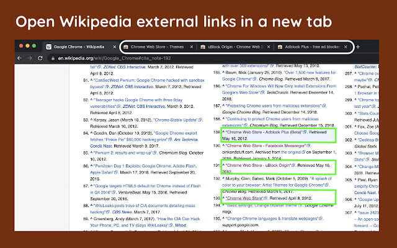Viewport: 397px width, 248px height.
Task: Click "support.google.com" text in reference 195
Action: coord(240,225)
